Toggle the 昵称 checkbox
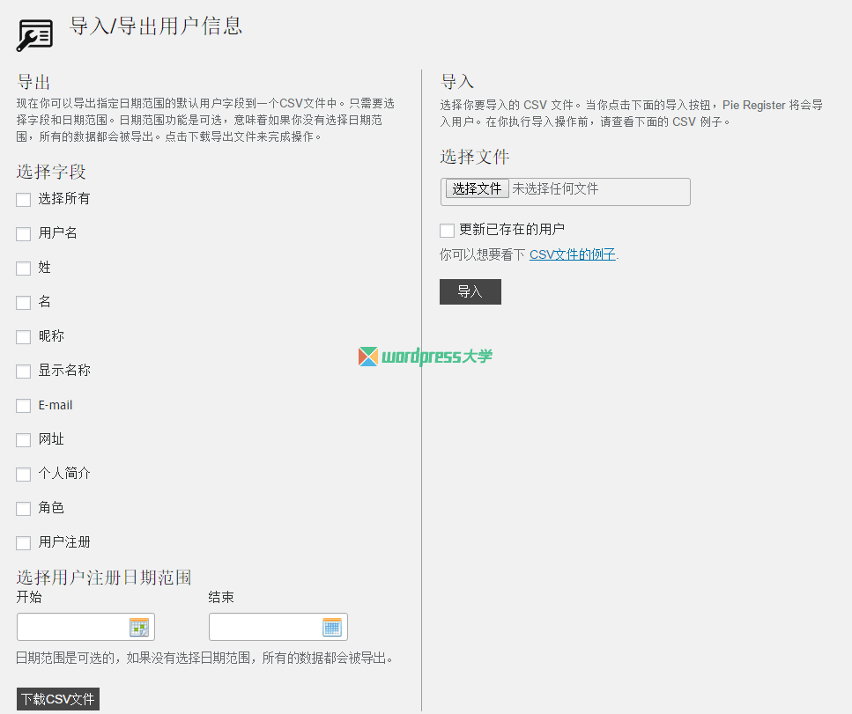This screenshot has width=852, height=714. (24, 337)
